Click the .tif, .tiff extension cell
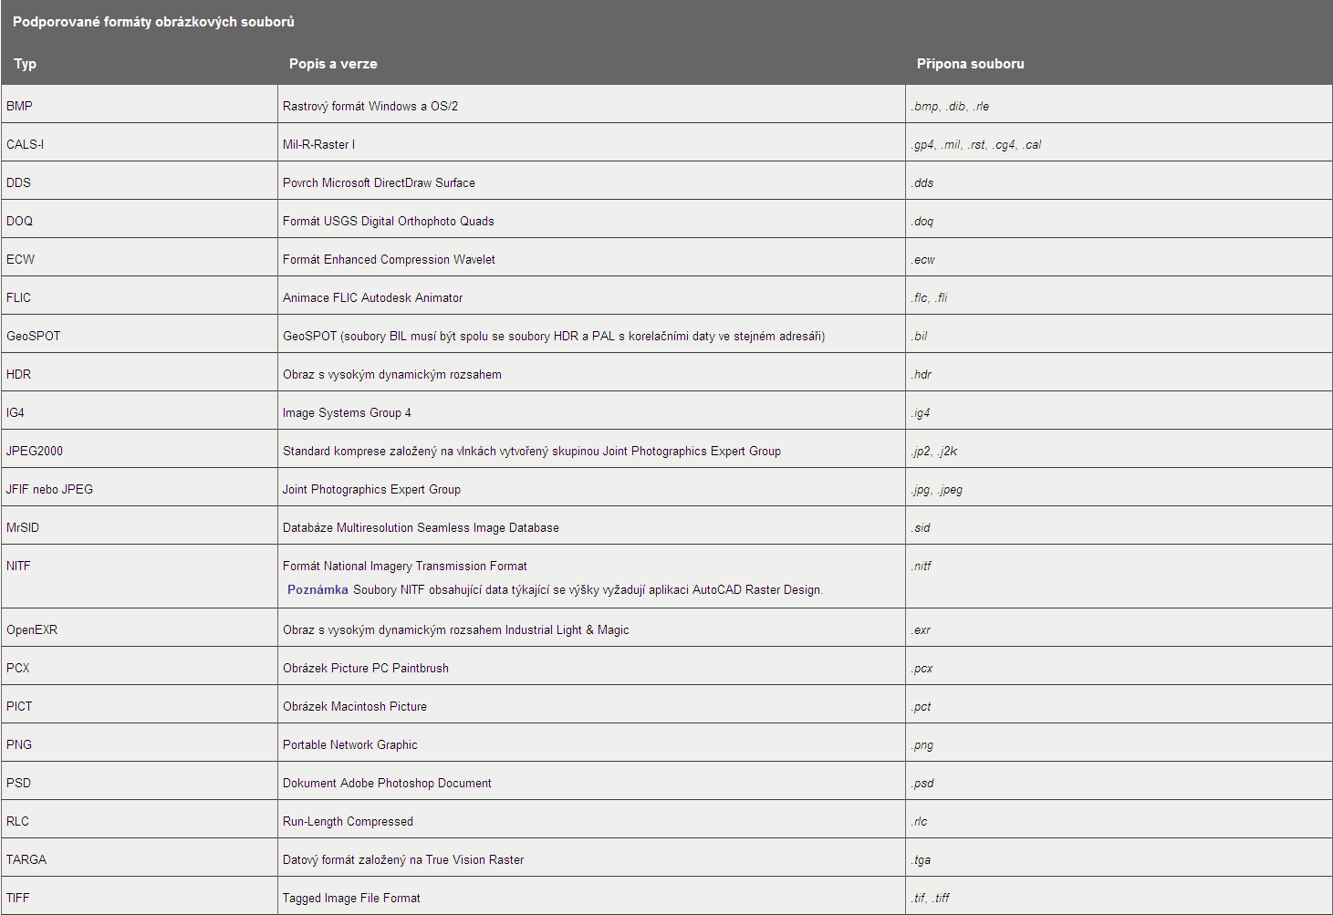Viewport: 1333px width, 915px height. (930, 898)
